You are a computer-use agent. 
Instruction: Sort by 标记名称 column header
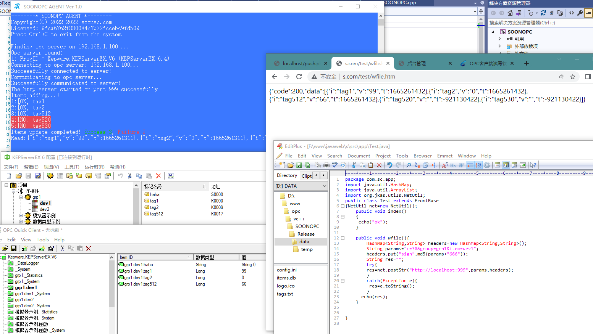click(175, 186)
